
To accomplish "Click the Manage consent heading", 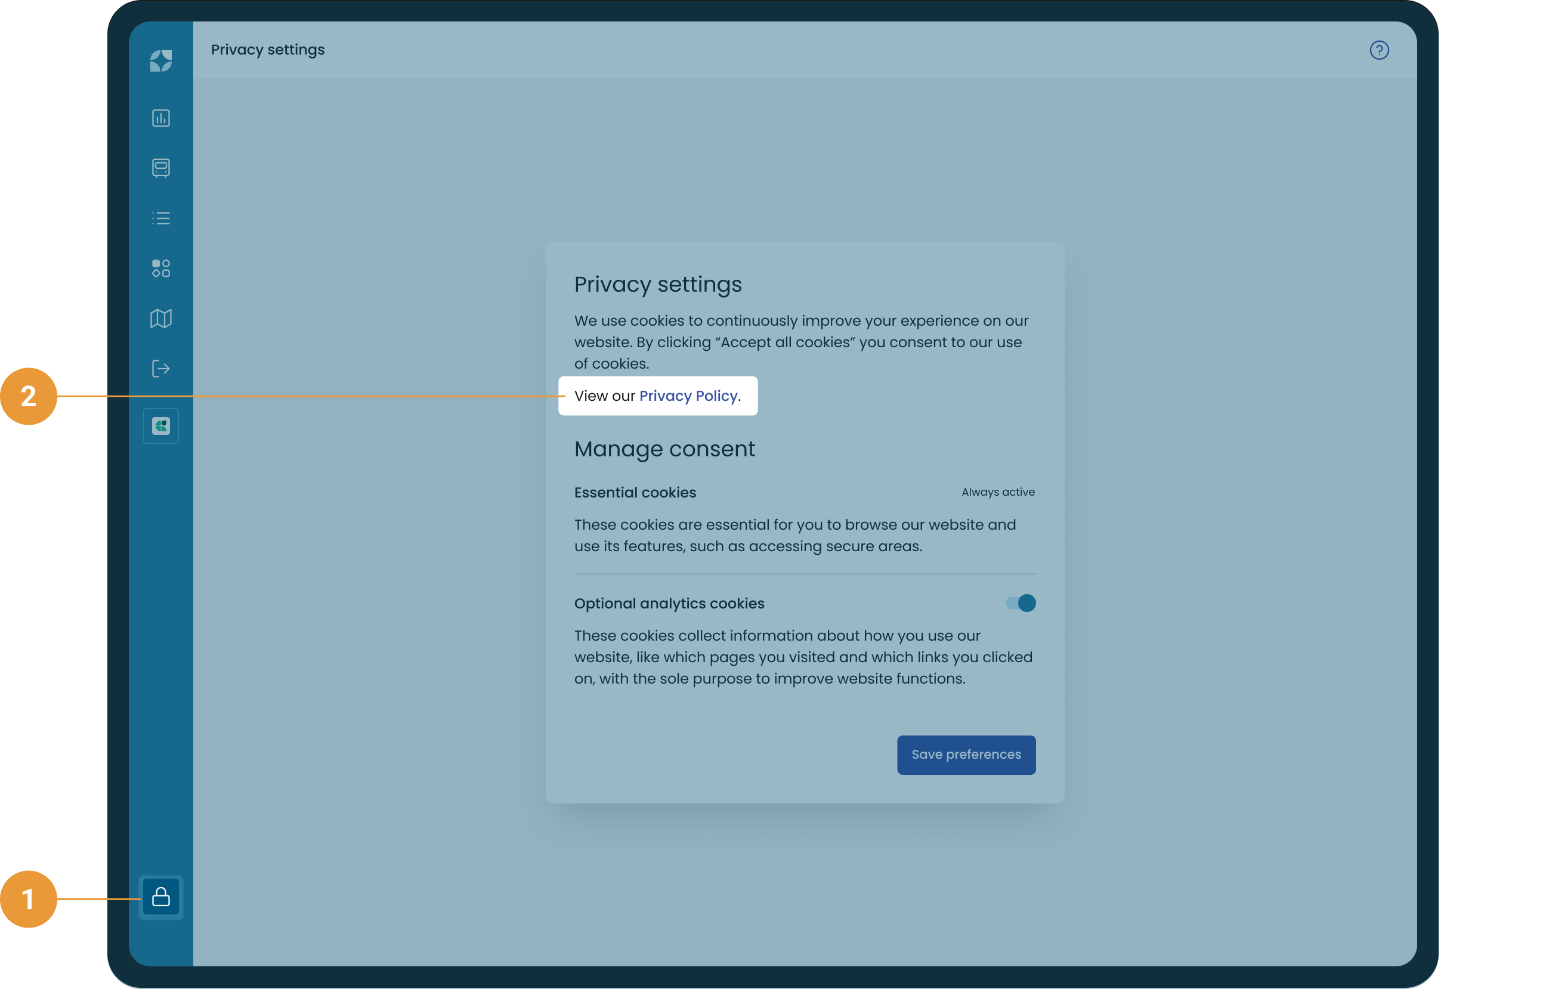I will point(664,449).
